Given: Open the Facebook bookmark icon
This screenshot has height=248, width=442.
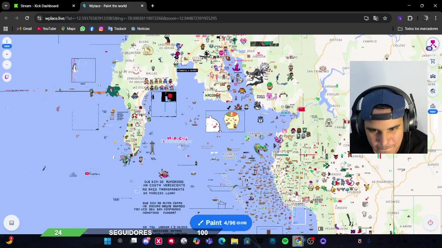Looking at the screenshot, I should [x=92, y=29].
